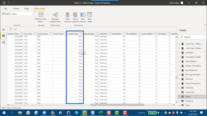Add a New column

coord(83,18)
